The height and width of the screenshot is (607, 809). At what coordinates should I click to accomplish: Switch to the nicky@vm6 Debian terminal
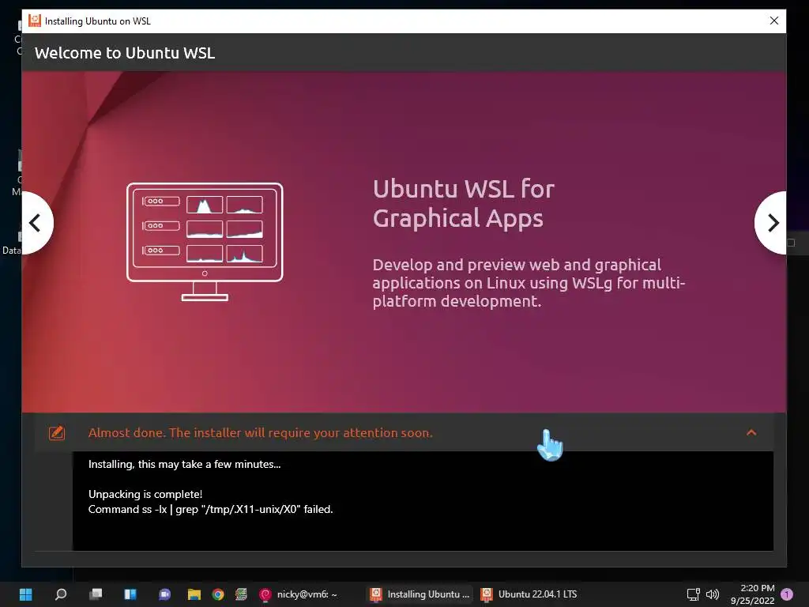(299, 594)
